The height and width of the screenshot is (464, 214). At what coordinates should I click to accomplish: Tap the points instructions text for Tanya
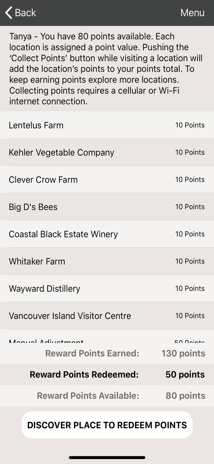click(x=107, y=69)
